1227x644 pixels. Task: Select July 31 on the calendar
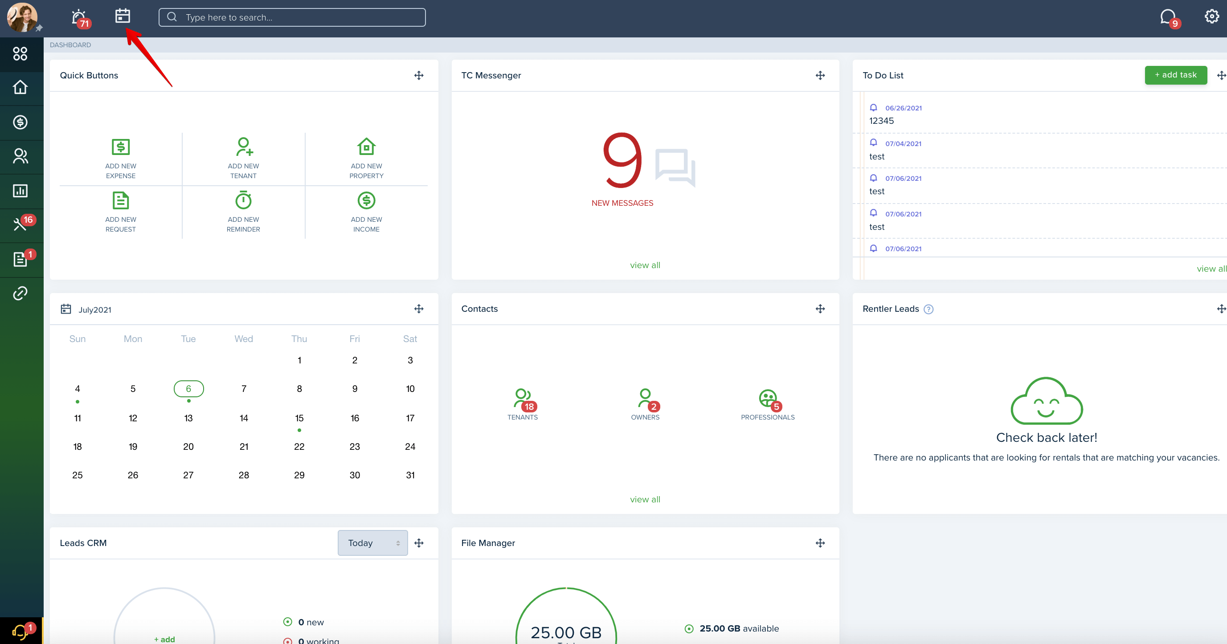pyautogui.click(x=410, y=475)
